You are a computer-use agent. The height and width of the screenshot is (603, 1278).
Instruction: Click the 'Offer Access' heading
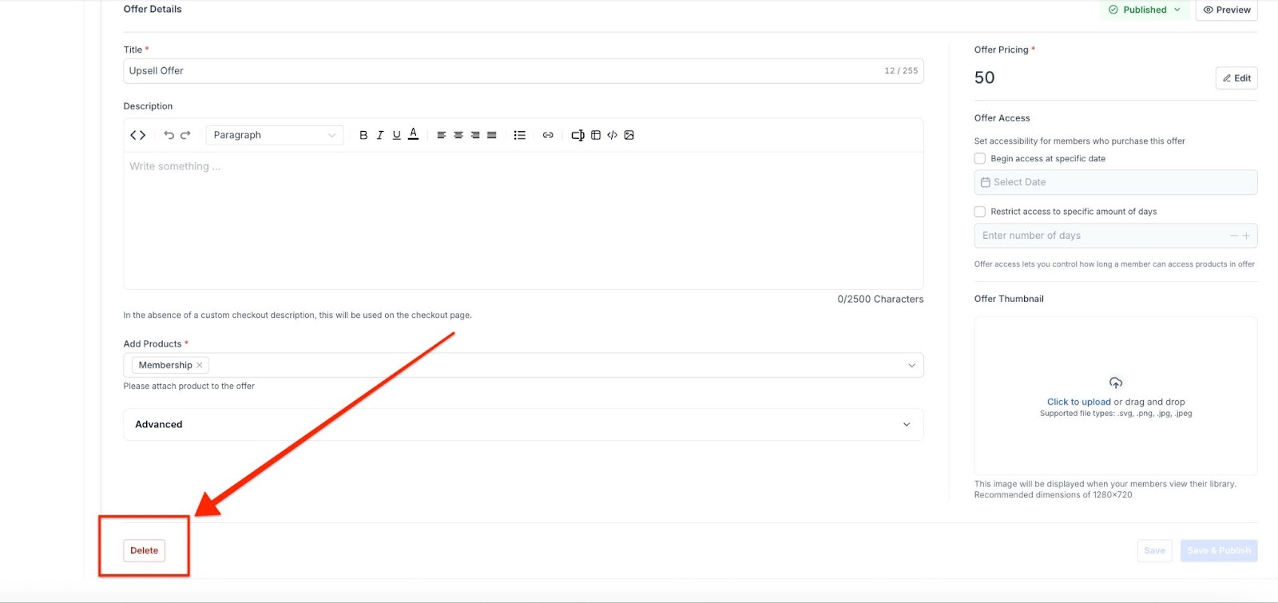pyautogui.click(x=1002, y=118)
